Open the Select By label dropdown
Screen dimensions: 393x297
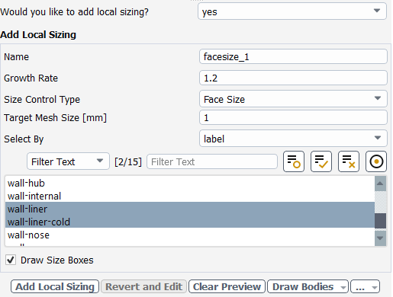click(293, 139)
